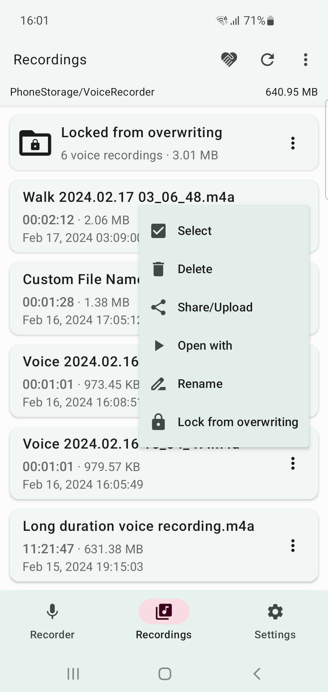Open options for Locked from overwriting folder

coord(293,143)
